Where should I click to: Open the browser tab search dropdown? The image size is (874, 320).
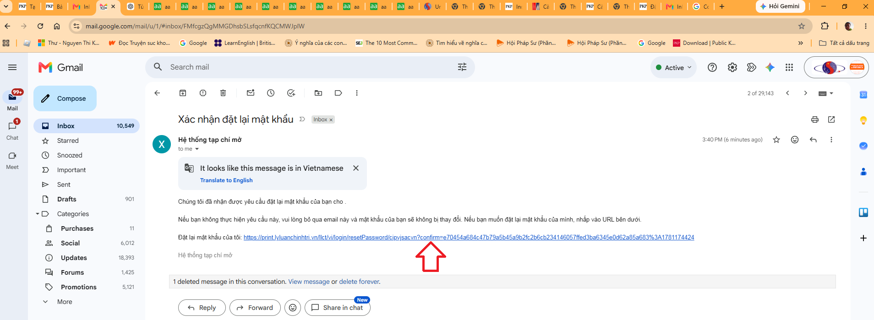coord(6,6)
